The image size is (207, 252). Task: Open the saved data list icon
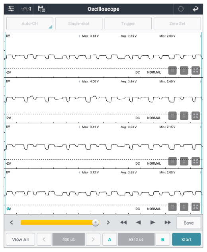tap(41, 9)
